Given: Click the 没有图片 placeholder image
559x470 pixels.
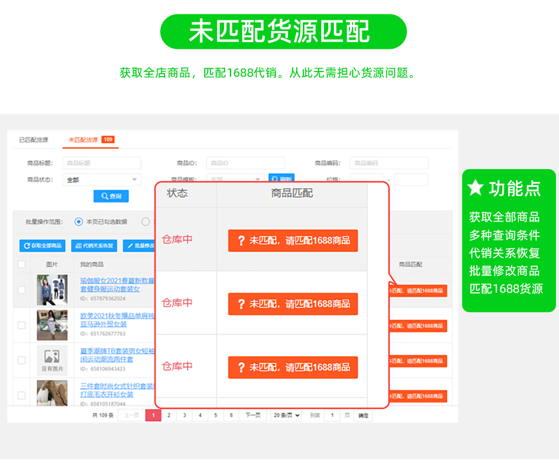Looking at the screenshot, I should point(52,360).
